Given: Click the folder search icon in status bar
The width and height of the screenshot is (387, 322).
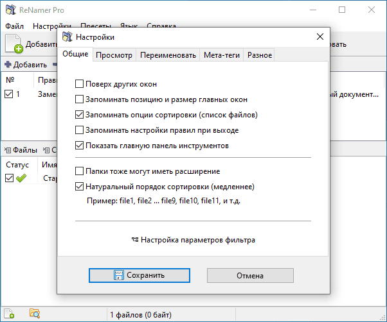Looking at the screenshot, I should tap(35, 314).
